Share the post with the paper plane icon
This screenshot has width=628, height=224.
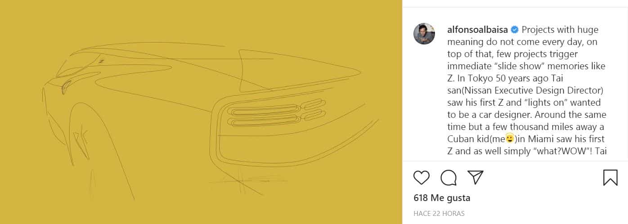coord(475,177)
